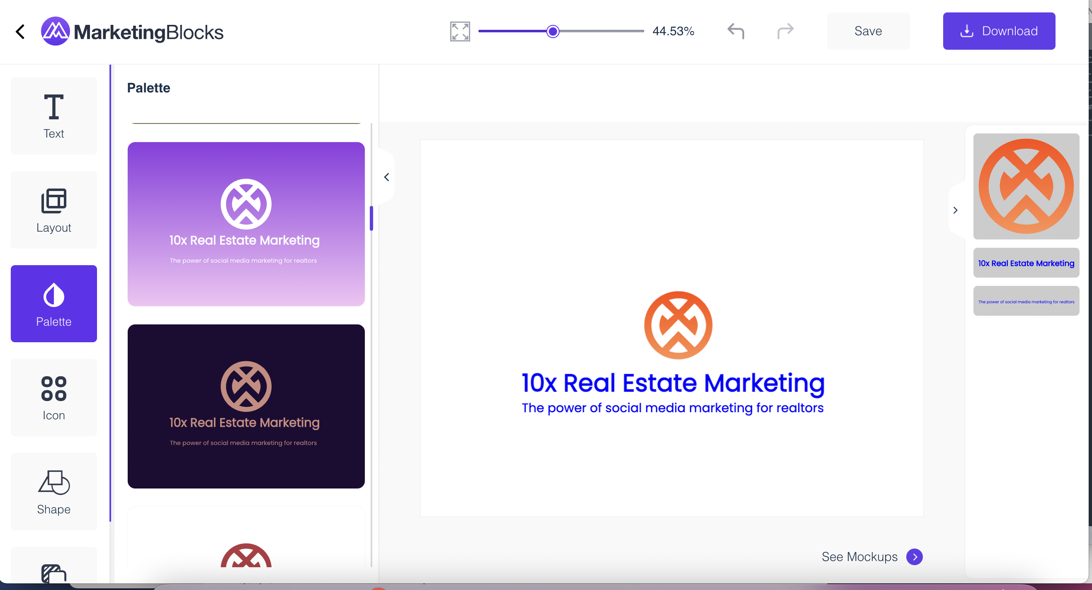Click the Save button

pos(868,31)
